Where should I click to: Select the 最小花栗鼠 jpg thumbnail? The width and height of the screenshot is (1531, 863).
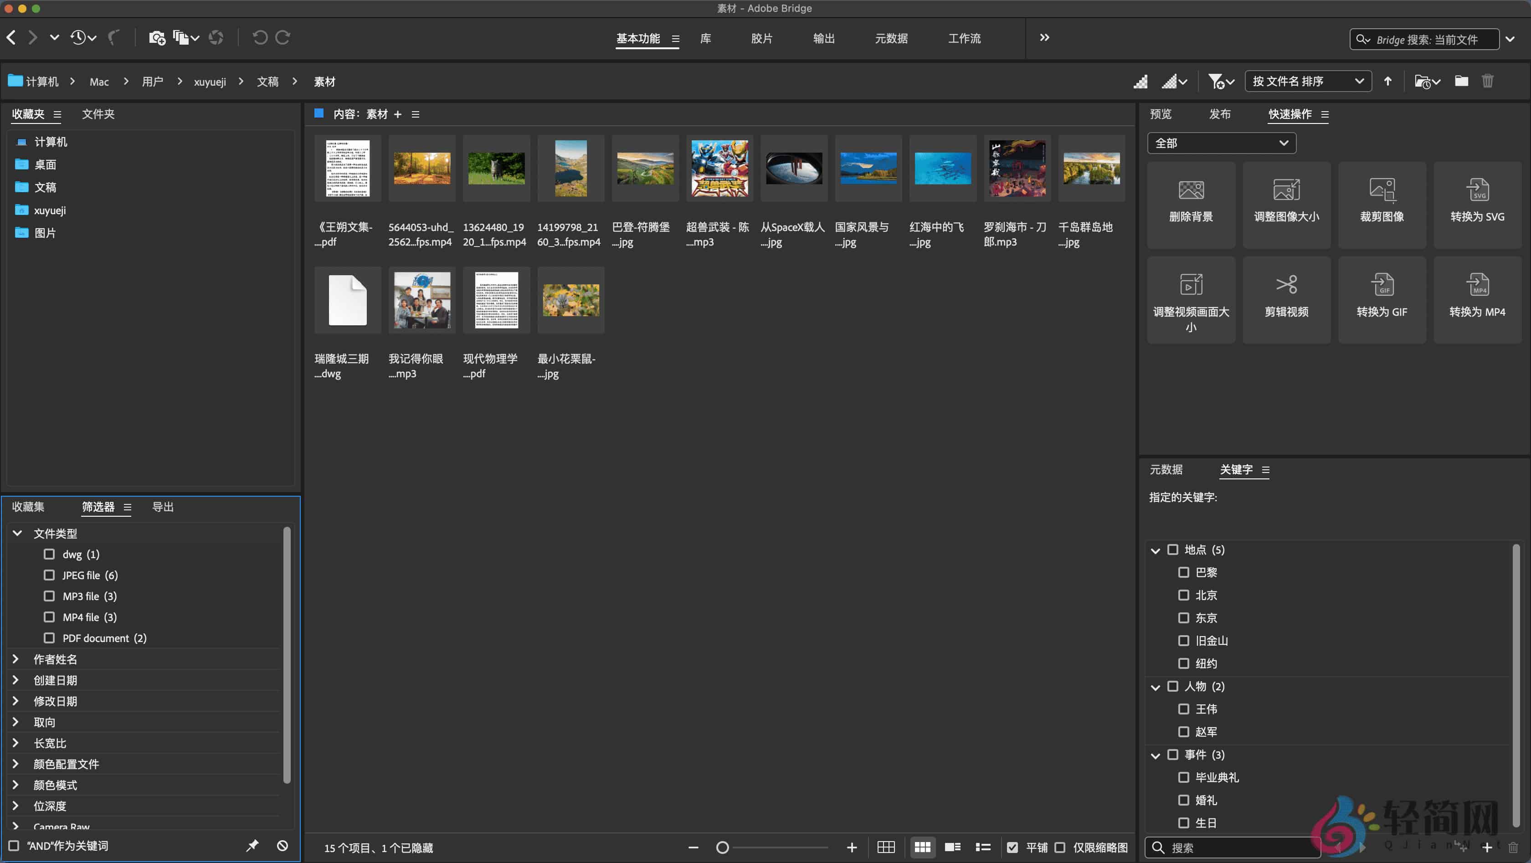coord(570,300)
